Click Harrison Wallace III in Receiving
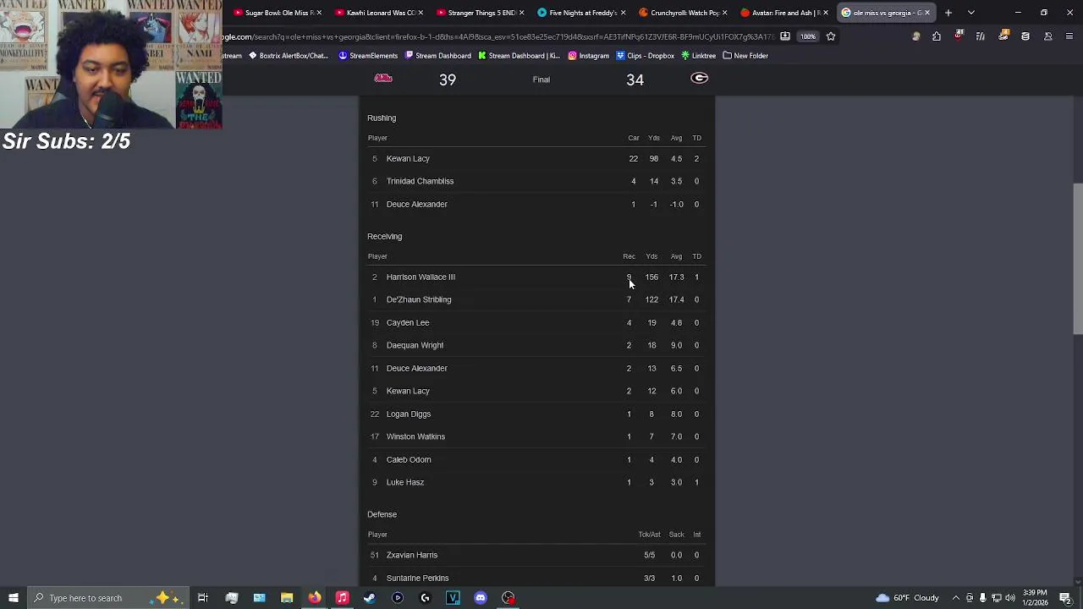 tap(421, 277)
